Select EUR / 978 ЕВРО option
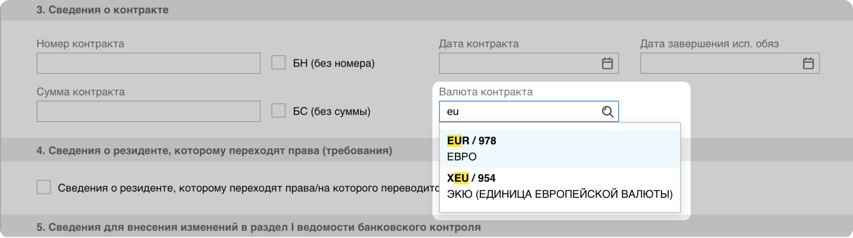853x238 pixels. tap(559, 149)
